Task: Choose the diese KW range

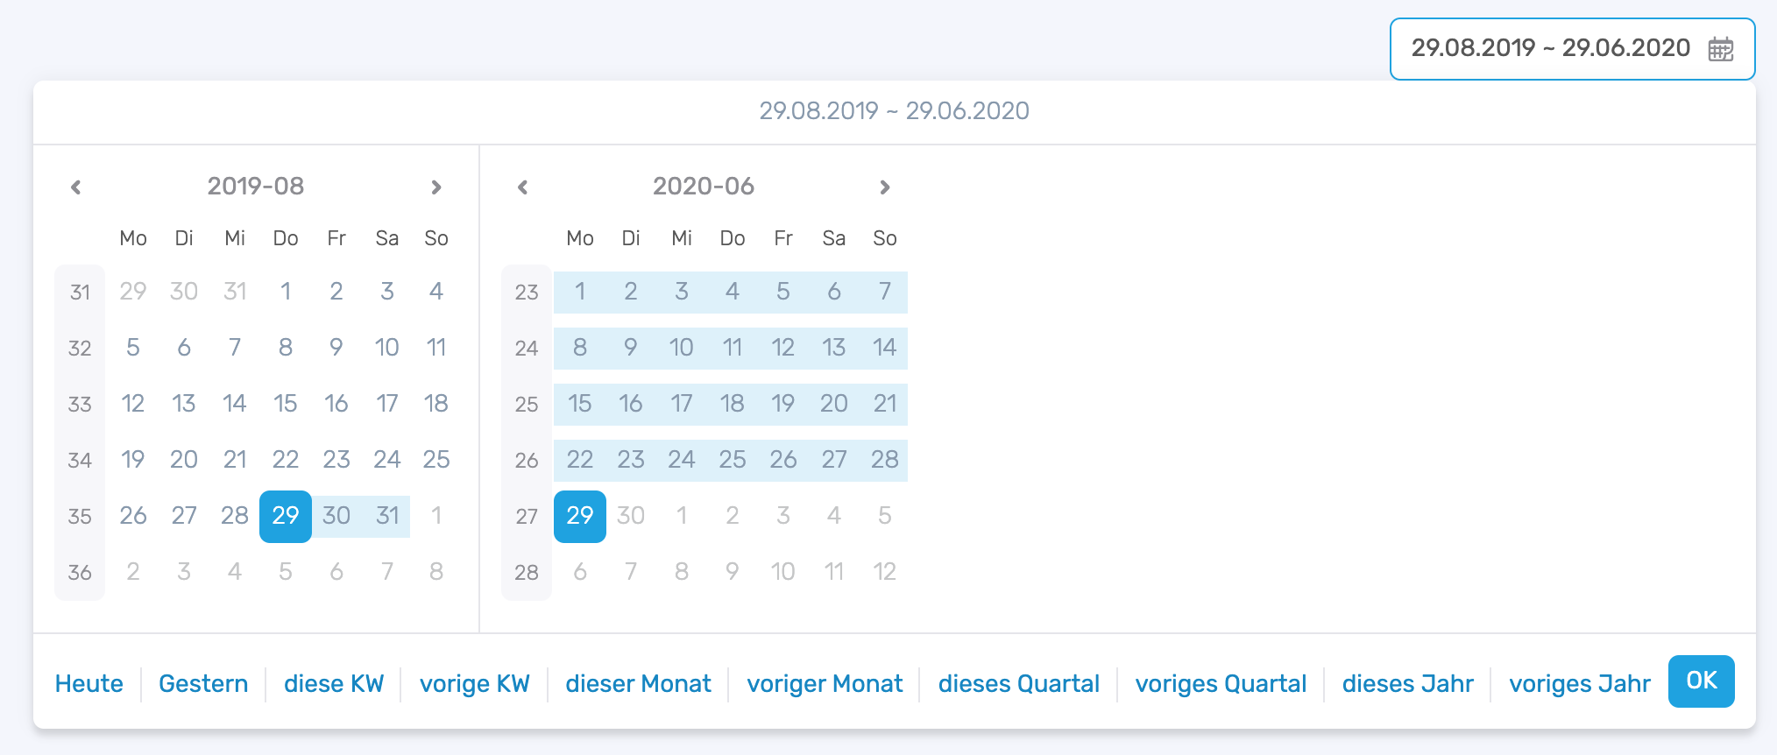Action: (x=334, y=683)
